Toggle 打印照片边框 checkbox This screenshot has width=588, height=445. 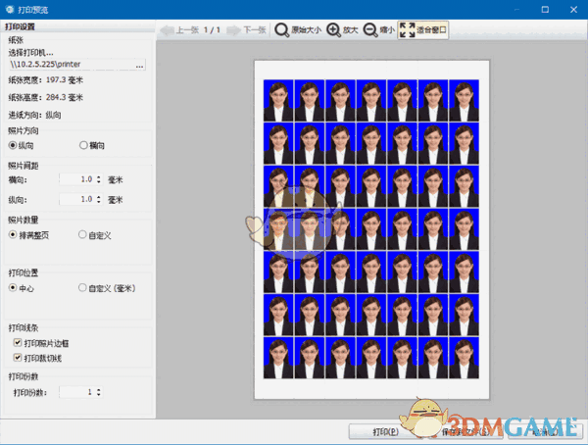pyautogui.click(x=18, y=344)
